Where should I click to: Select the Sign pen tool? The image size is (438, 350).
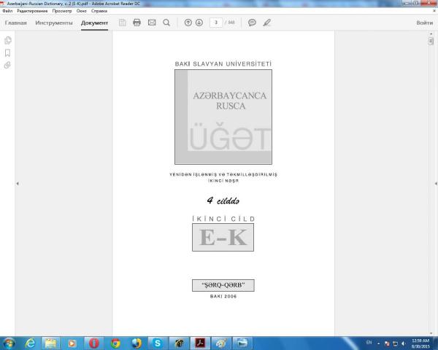266,23
